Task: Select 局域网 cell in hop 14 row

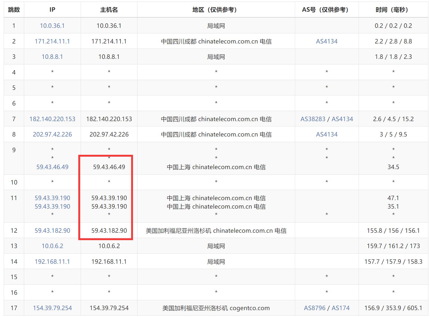Action: (216, 262)
